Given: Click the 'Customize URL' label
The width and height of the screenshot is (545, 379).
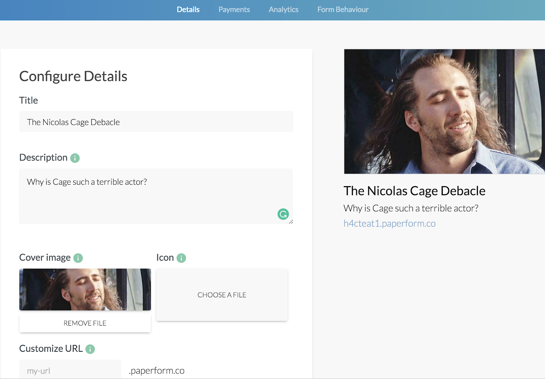Looking at the screenshot, I should tap(51, 349).
